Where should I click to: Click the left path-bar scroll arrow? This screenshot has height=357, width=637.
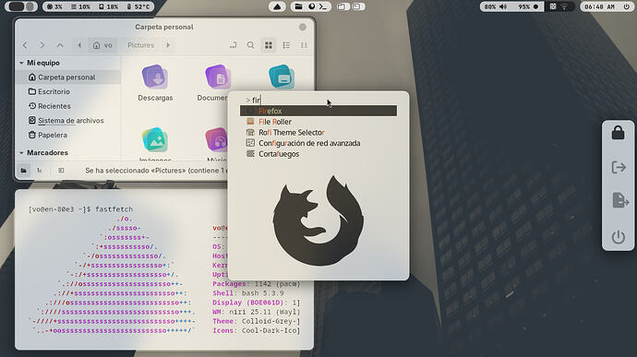(79, 45)
